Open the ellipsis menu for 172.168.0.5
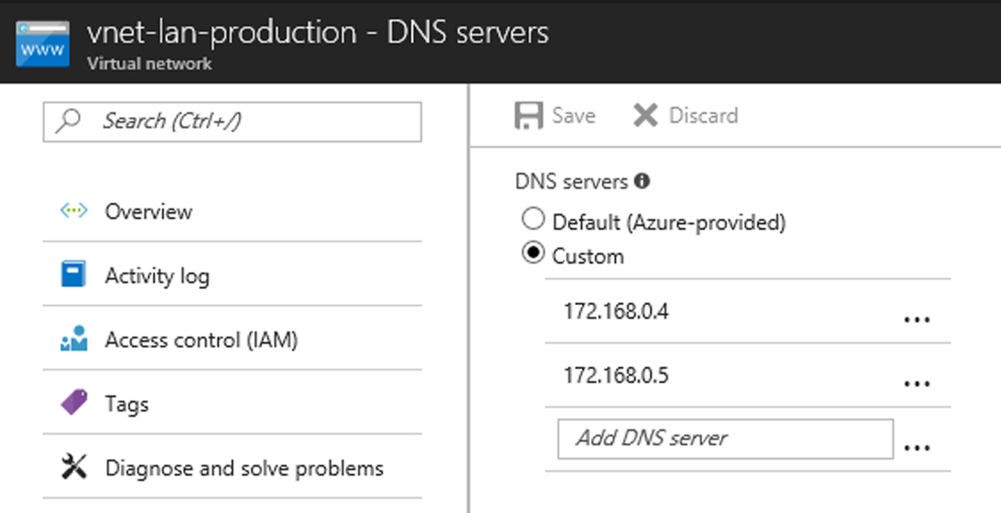 click(x=917, y=384)
